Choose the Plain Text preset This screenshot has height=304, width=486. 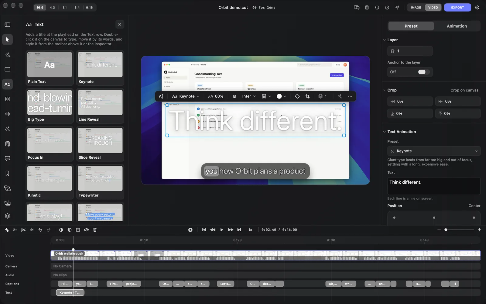coord(50,68)
